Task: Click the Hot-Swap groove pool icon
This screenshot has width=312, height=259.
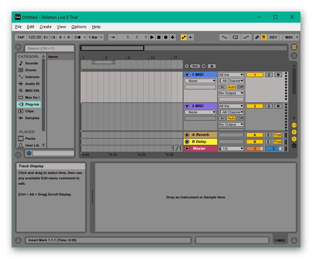Action: (18, 155)
